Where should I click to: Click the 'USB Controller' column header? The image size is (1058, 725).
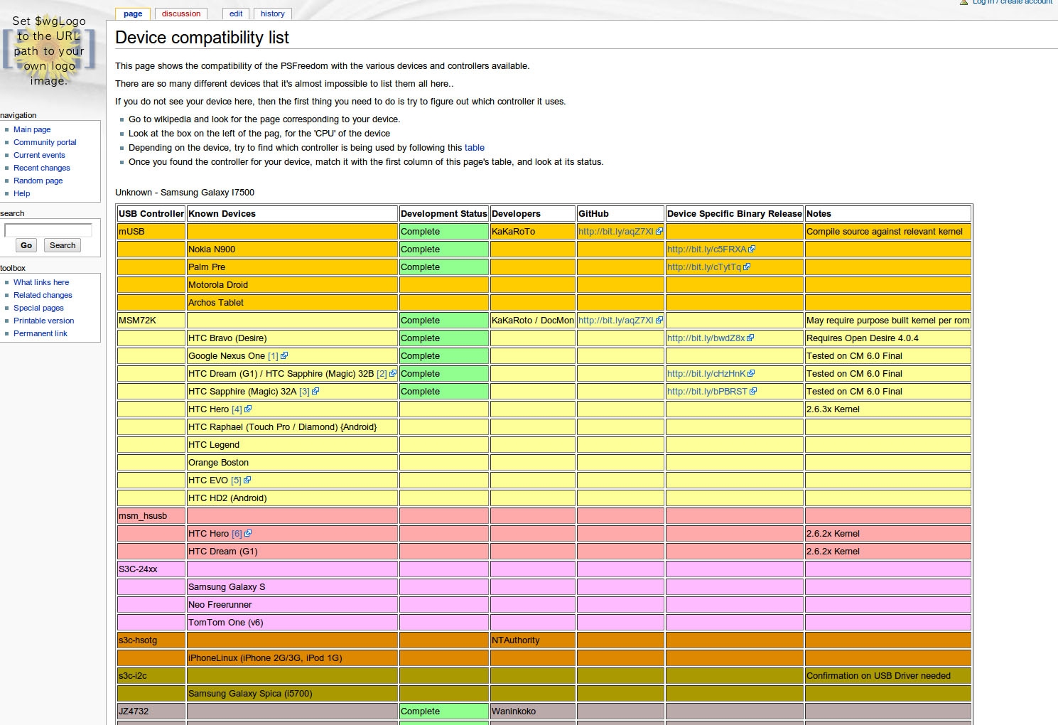tap(151, 214)
